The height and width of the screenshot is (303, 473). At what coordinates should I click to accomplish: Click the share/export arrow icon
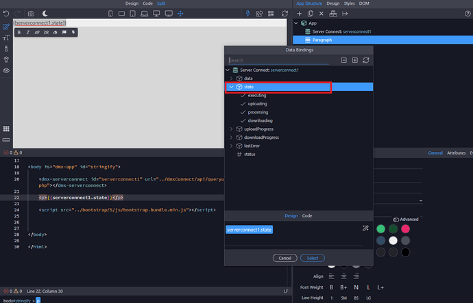click(x=259, y=14)
